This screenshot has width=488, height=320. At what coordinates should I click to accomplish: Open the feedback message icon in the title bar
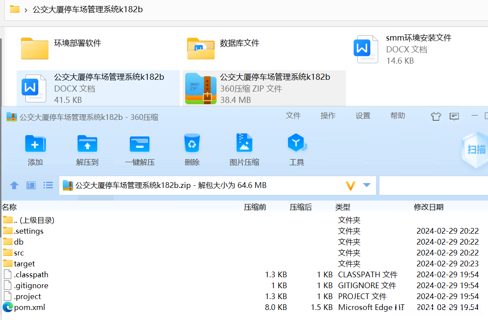tap(454, 116)
